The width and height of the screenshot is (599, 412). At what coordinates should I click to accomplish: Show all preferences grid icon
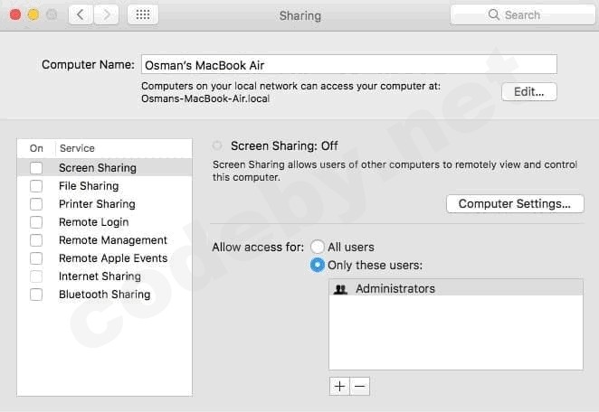click(143, 14)
